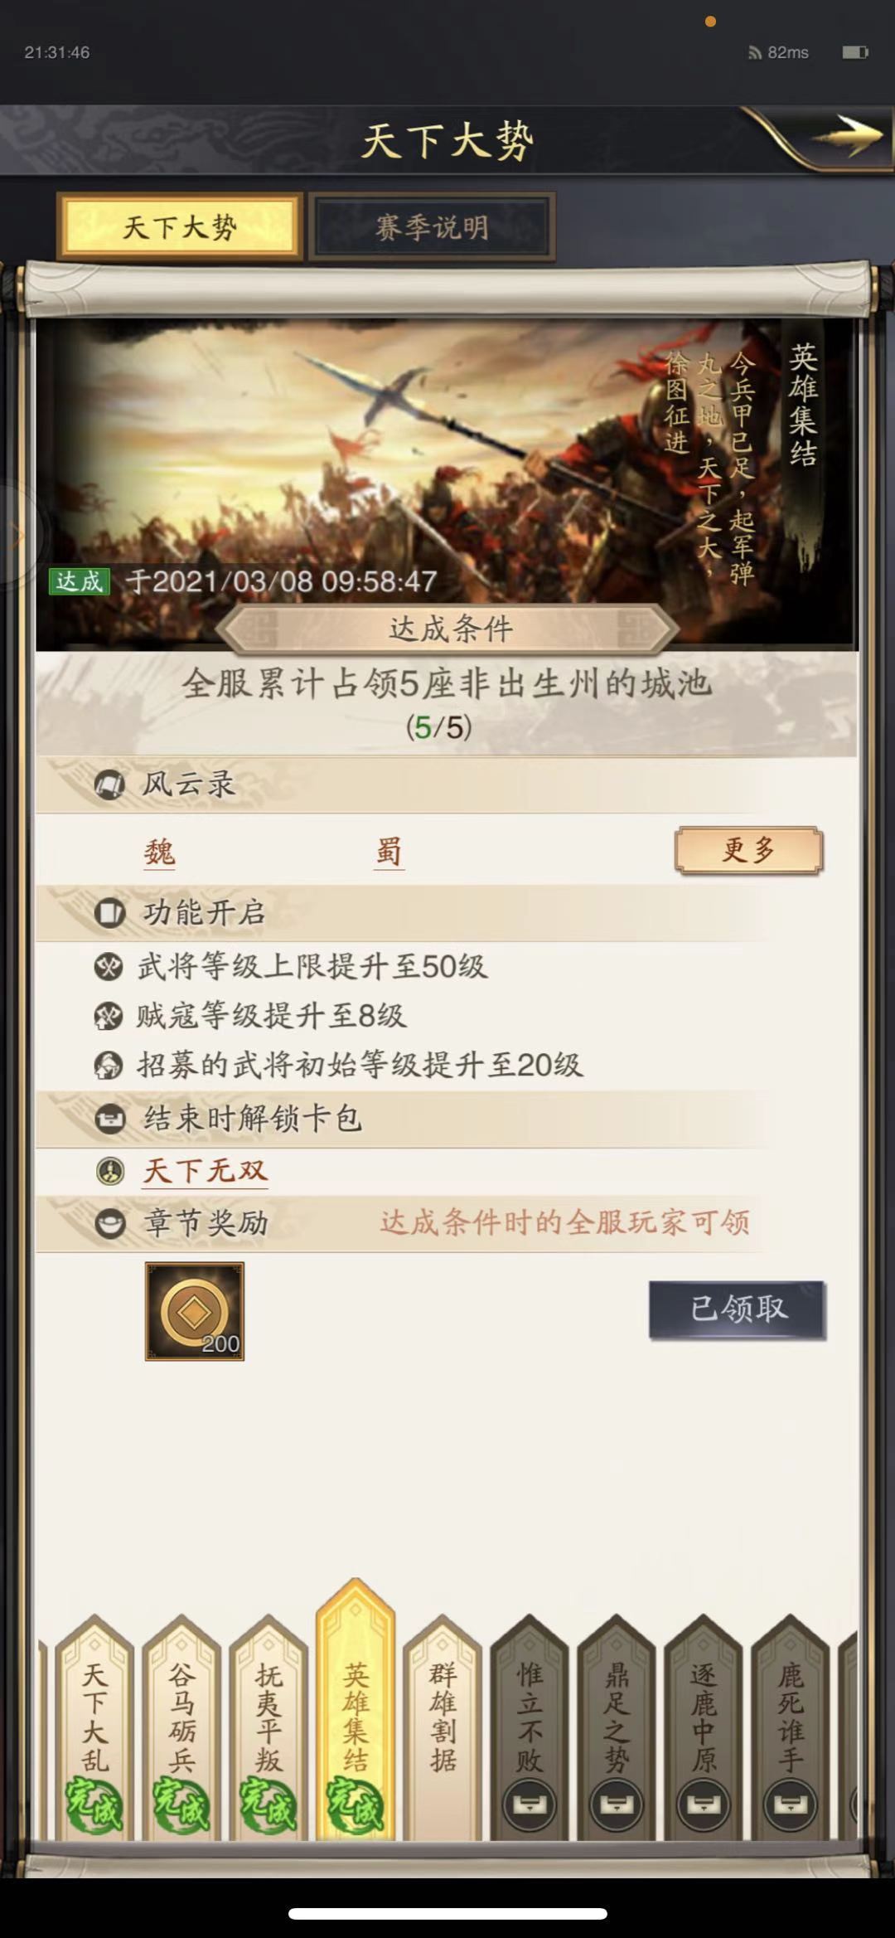This screenshot has width=895, height=1938.
Task: Tap the 招募的武将 helmet icon
Action: click(109, 1066)
